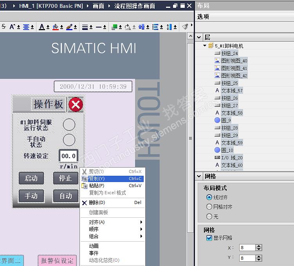Click the 自动 button on HMI screen

pyautogui.click(x=66, y=196)
